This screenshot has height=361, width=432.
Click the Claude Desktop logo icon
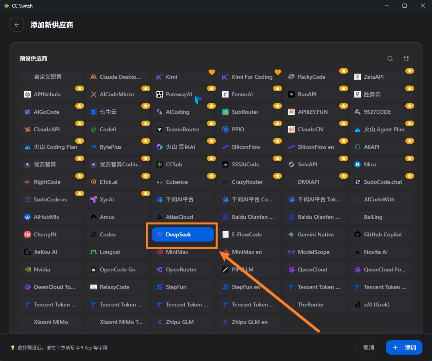[x=94, y=77]
